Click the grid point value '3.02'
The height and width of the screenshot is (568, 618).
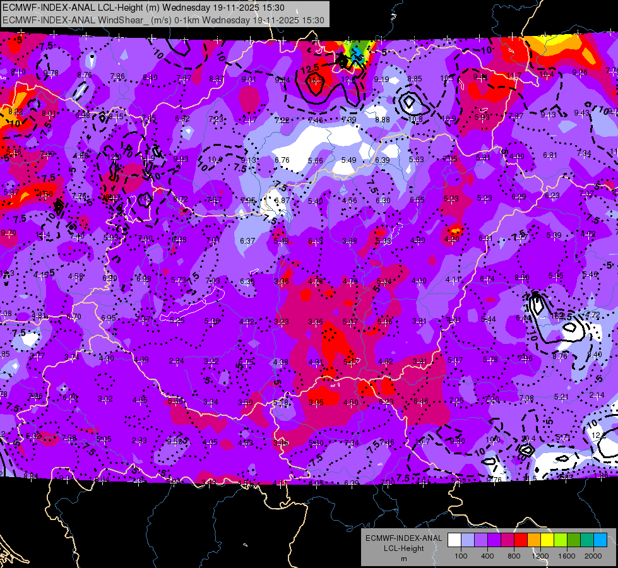coord(105,398)
